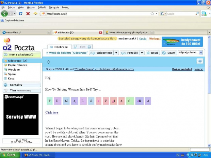Compose with Nowa wiadomość button

pyautogui.click(x=22, y=55)
